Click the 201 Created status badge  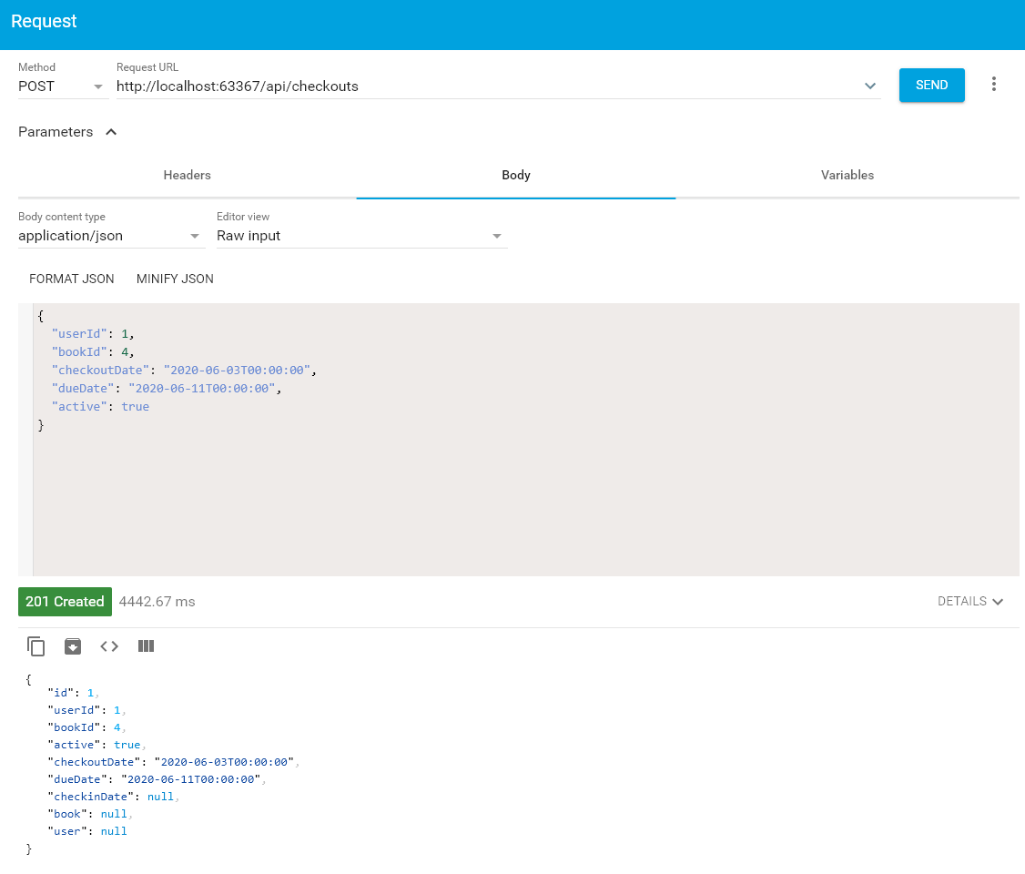point(65,602)
